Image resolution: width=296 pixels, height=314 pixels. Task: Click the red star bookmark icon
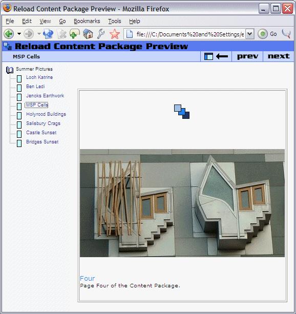115,34
